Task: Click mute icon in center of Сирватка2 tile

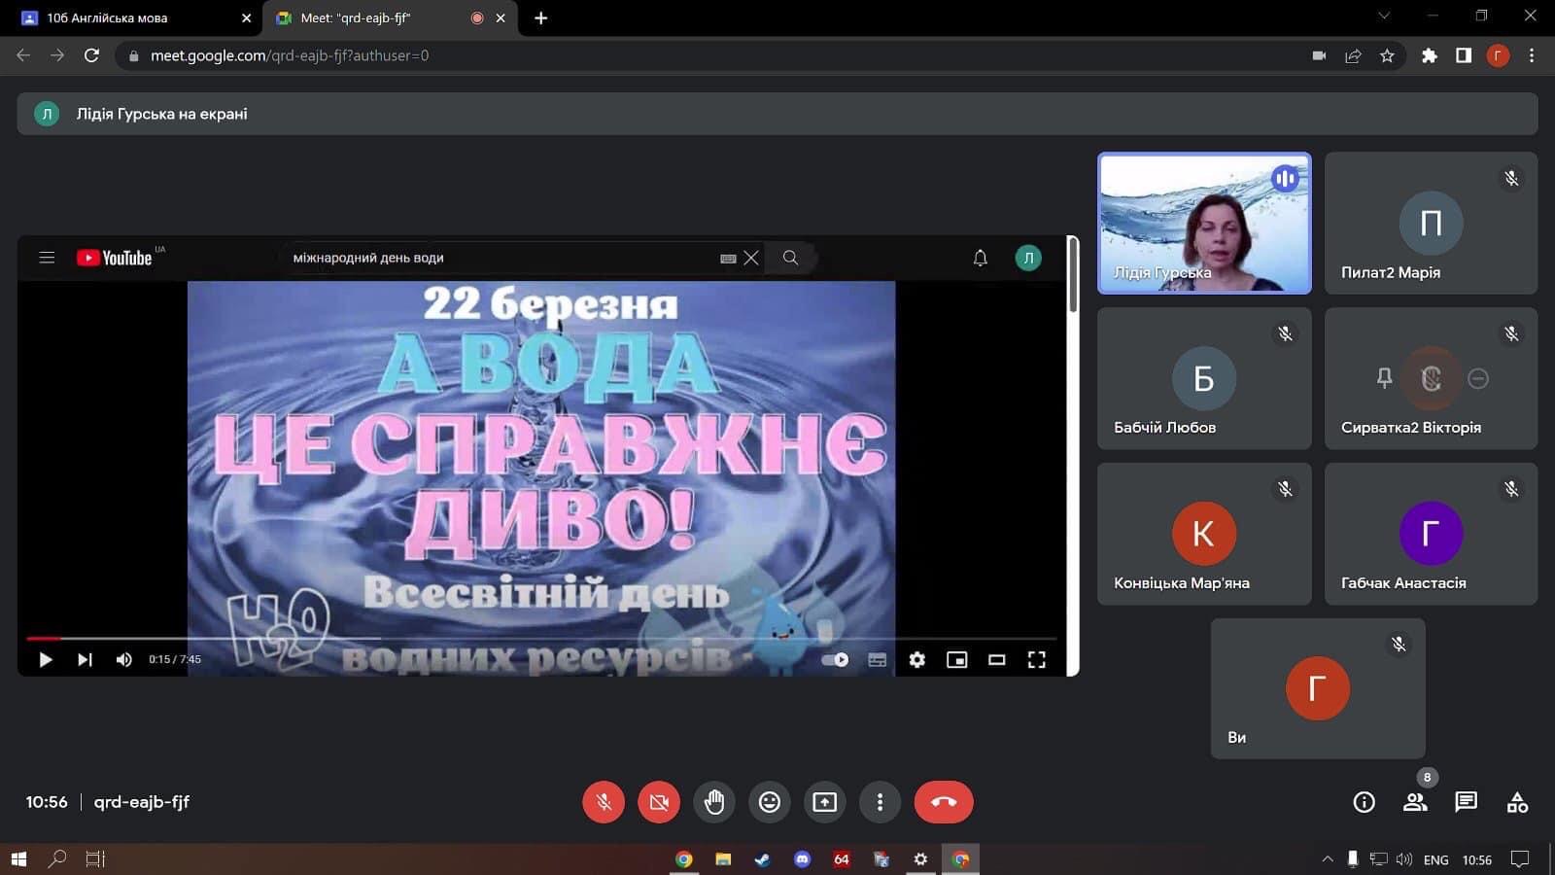Action: [1431, 378]
